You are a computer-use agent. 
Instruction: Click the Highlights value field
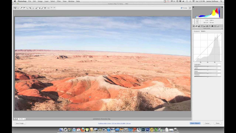click(x=219, y=65)
